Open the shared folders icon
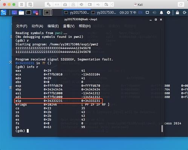 point(106,5)
